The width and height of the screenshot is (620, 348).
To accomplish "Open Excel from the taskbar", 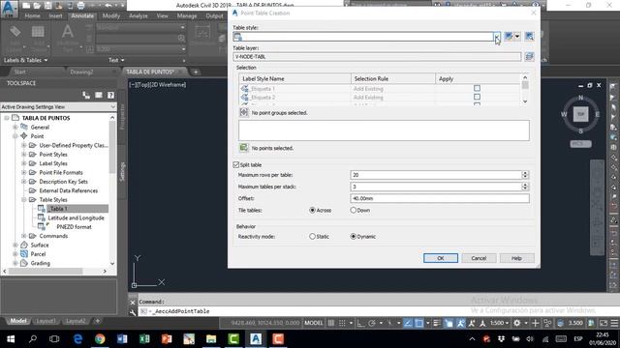I will tap(144, 339).
